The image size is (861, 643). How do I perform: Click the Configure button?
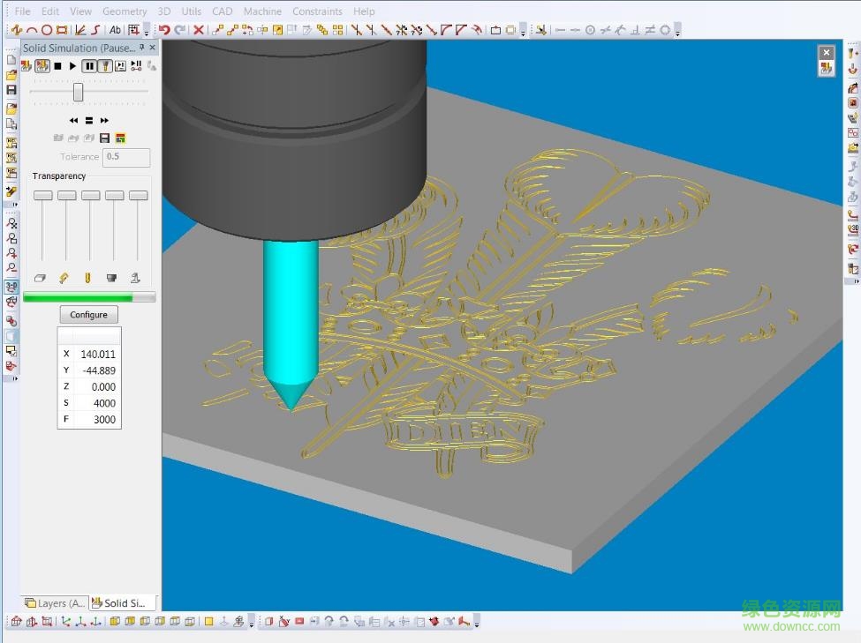click(x=88, y=315)
